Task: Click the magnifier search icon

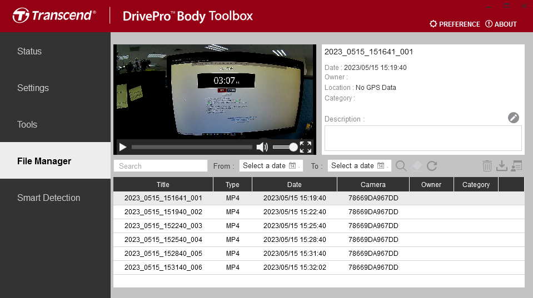Action: [x=401, y=166]
